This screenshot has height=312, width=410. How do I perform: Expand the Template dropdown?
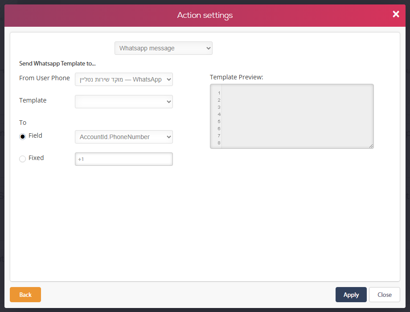click(x=124, y=102)
